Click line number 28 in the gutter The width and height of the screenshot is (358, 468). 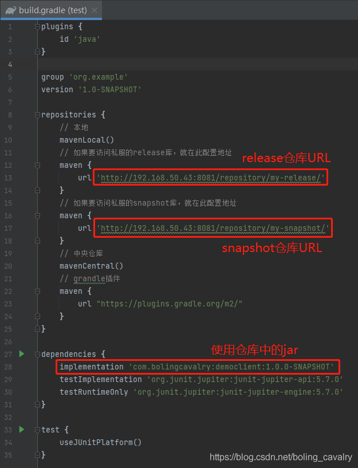click(8, 367)
